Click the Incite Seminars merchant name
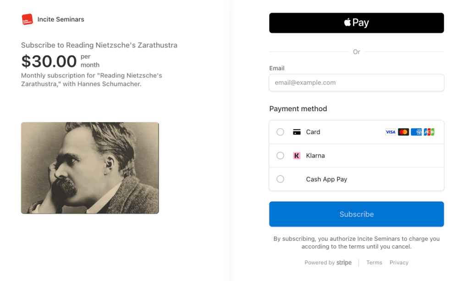469x281 pixels. pos(61,20)
